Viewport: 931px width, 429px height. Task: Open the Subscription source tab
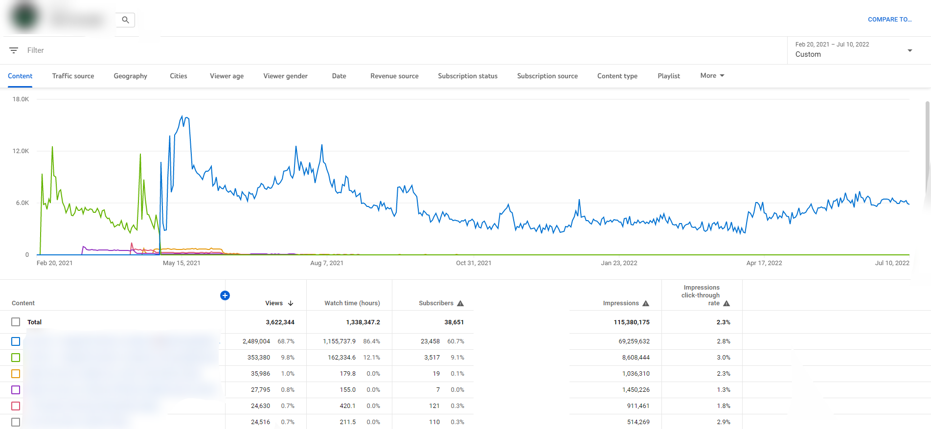(547, 76)
